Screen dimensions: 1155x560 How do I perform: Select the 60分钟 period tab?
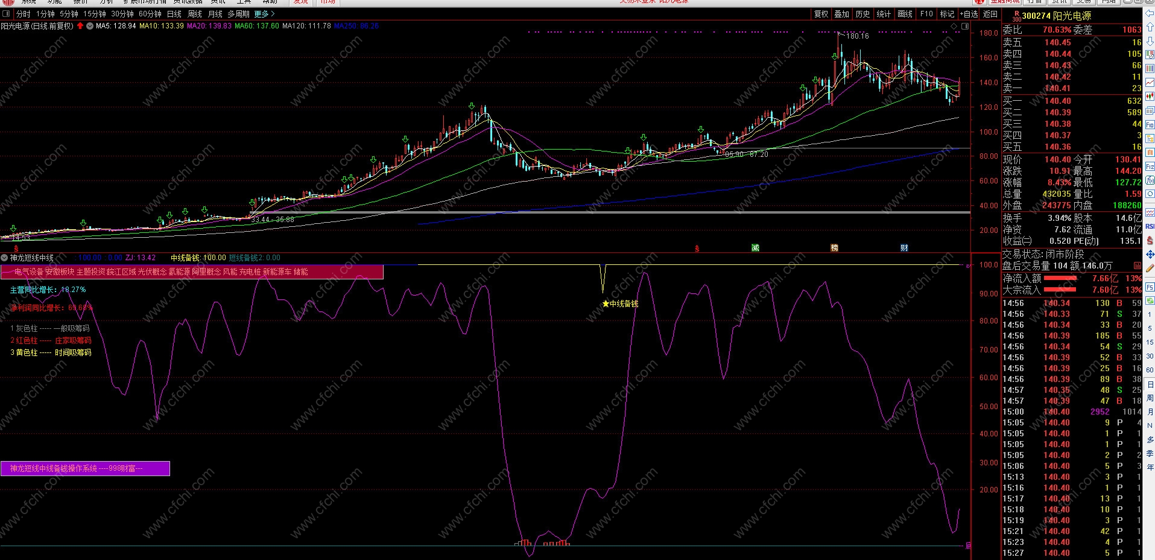tap(150, 14)
